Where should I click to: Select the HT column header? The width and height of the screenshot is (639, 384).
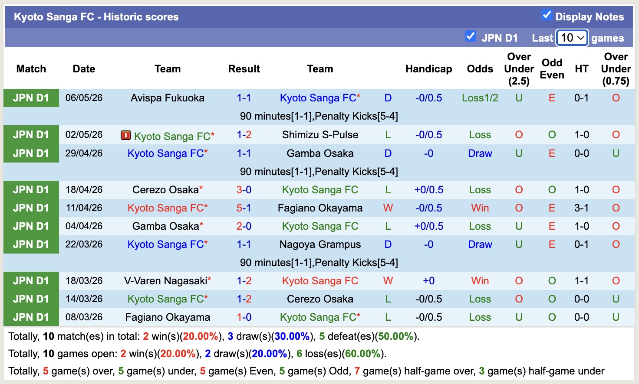tap(582, 69)
